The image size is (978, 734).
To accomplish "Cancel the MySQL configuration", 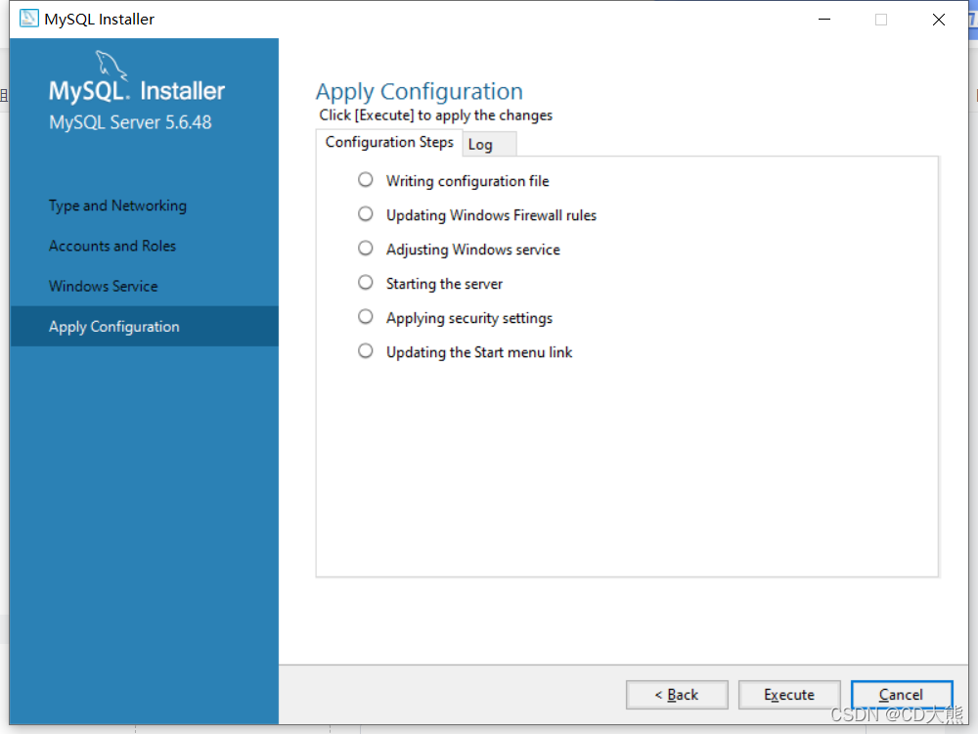I will pos(902,695).
